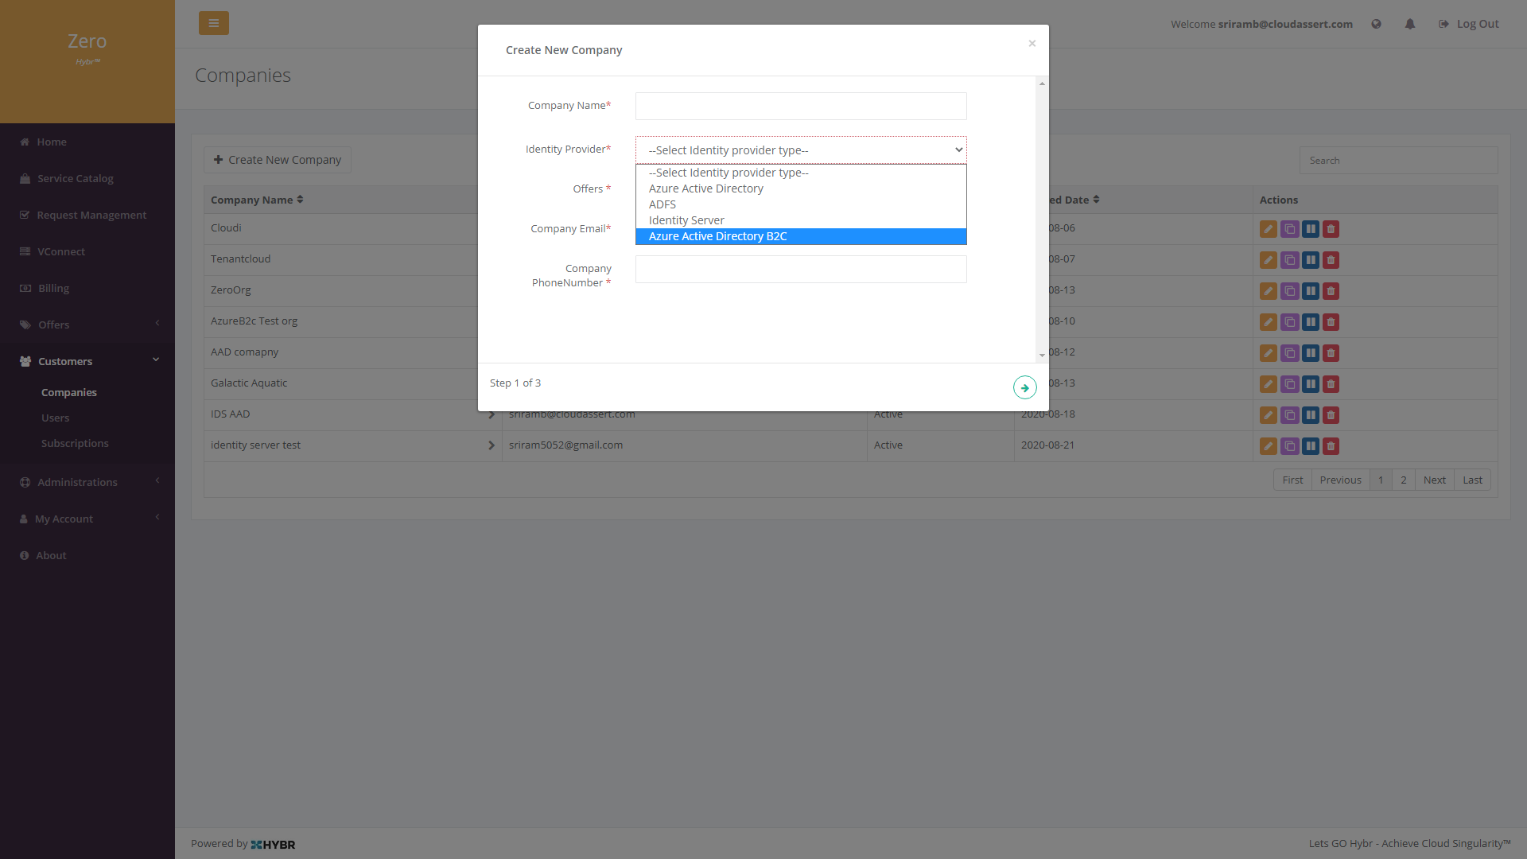Expand the identity server test row chevron
Screen dimensions: 1527x859
tap(491, 445)
